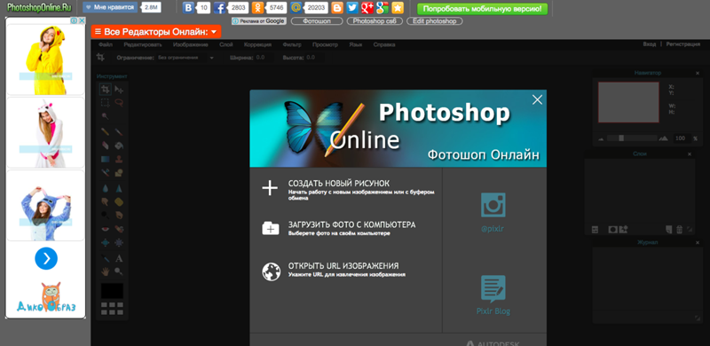The image size is (710, 346).
Task: Open the Редактировать menu
Action: click(x=143, y=45)
